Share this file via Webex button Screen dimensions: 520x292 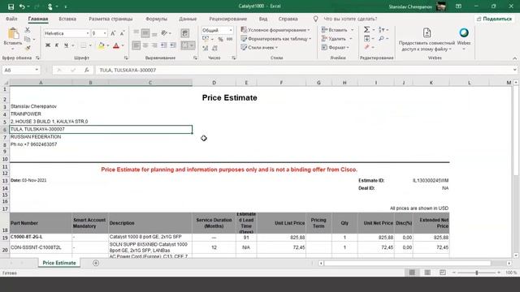[427, 40]
